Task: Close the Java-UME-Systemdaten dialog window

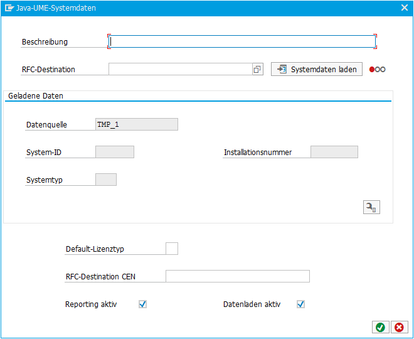Action: (x=405, y=8)
